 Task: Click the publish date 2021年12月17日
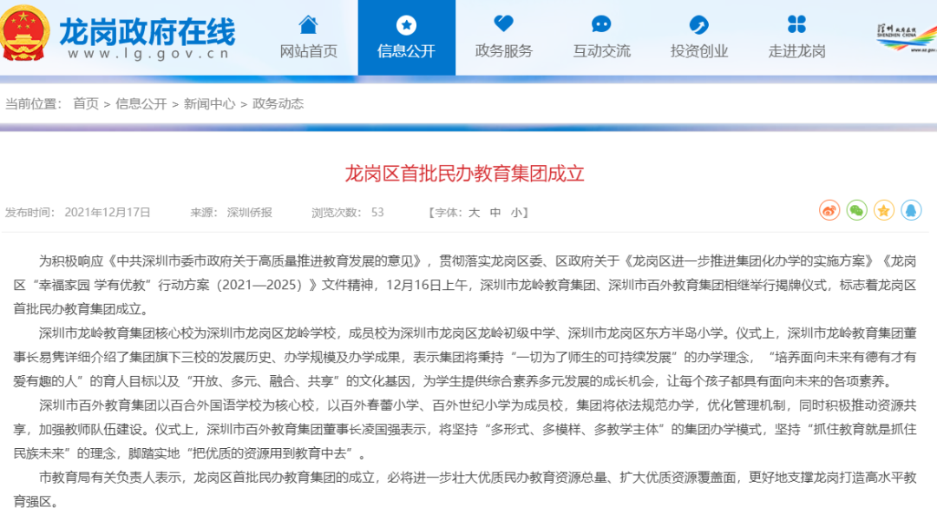pyautogui.click(x=108, y=213)
